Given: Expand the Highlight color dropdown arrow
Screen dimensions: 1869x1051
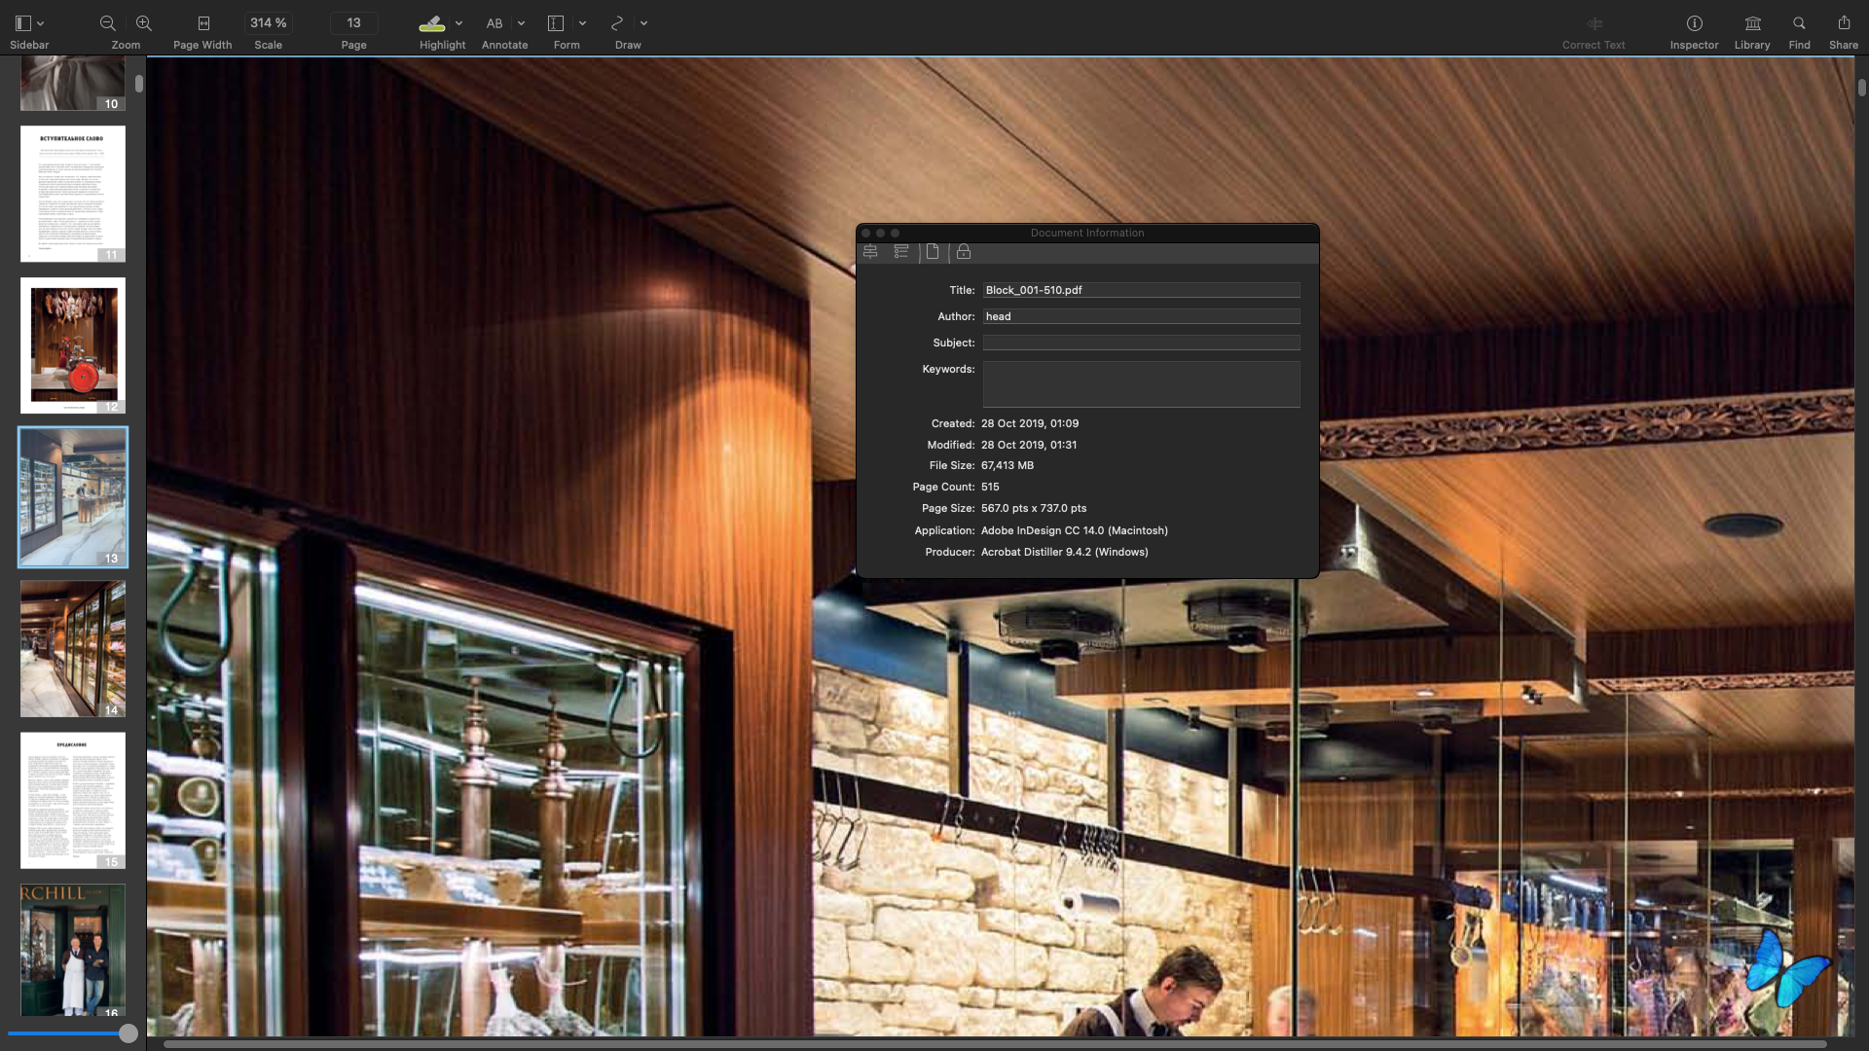Looking at the screenshot, I should click(458, 23).
